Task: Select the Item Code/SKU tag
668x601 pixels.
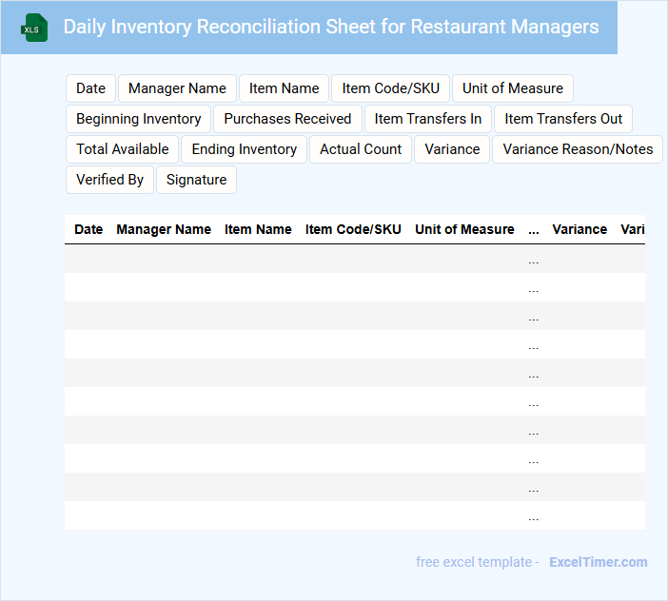Action: [x=390, y=88]
